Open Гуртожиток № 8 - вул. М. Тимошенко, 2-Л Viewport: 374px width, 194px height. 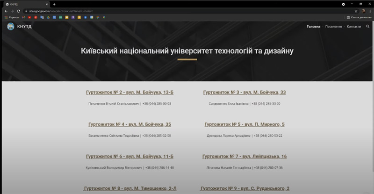tap(130, 188)
